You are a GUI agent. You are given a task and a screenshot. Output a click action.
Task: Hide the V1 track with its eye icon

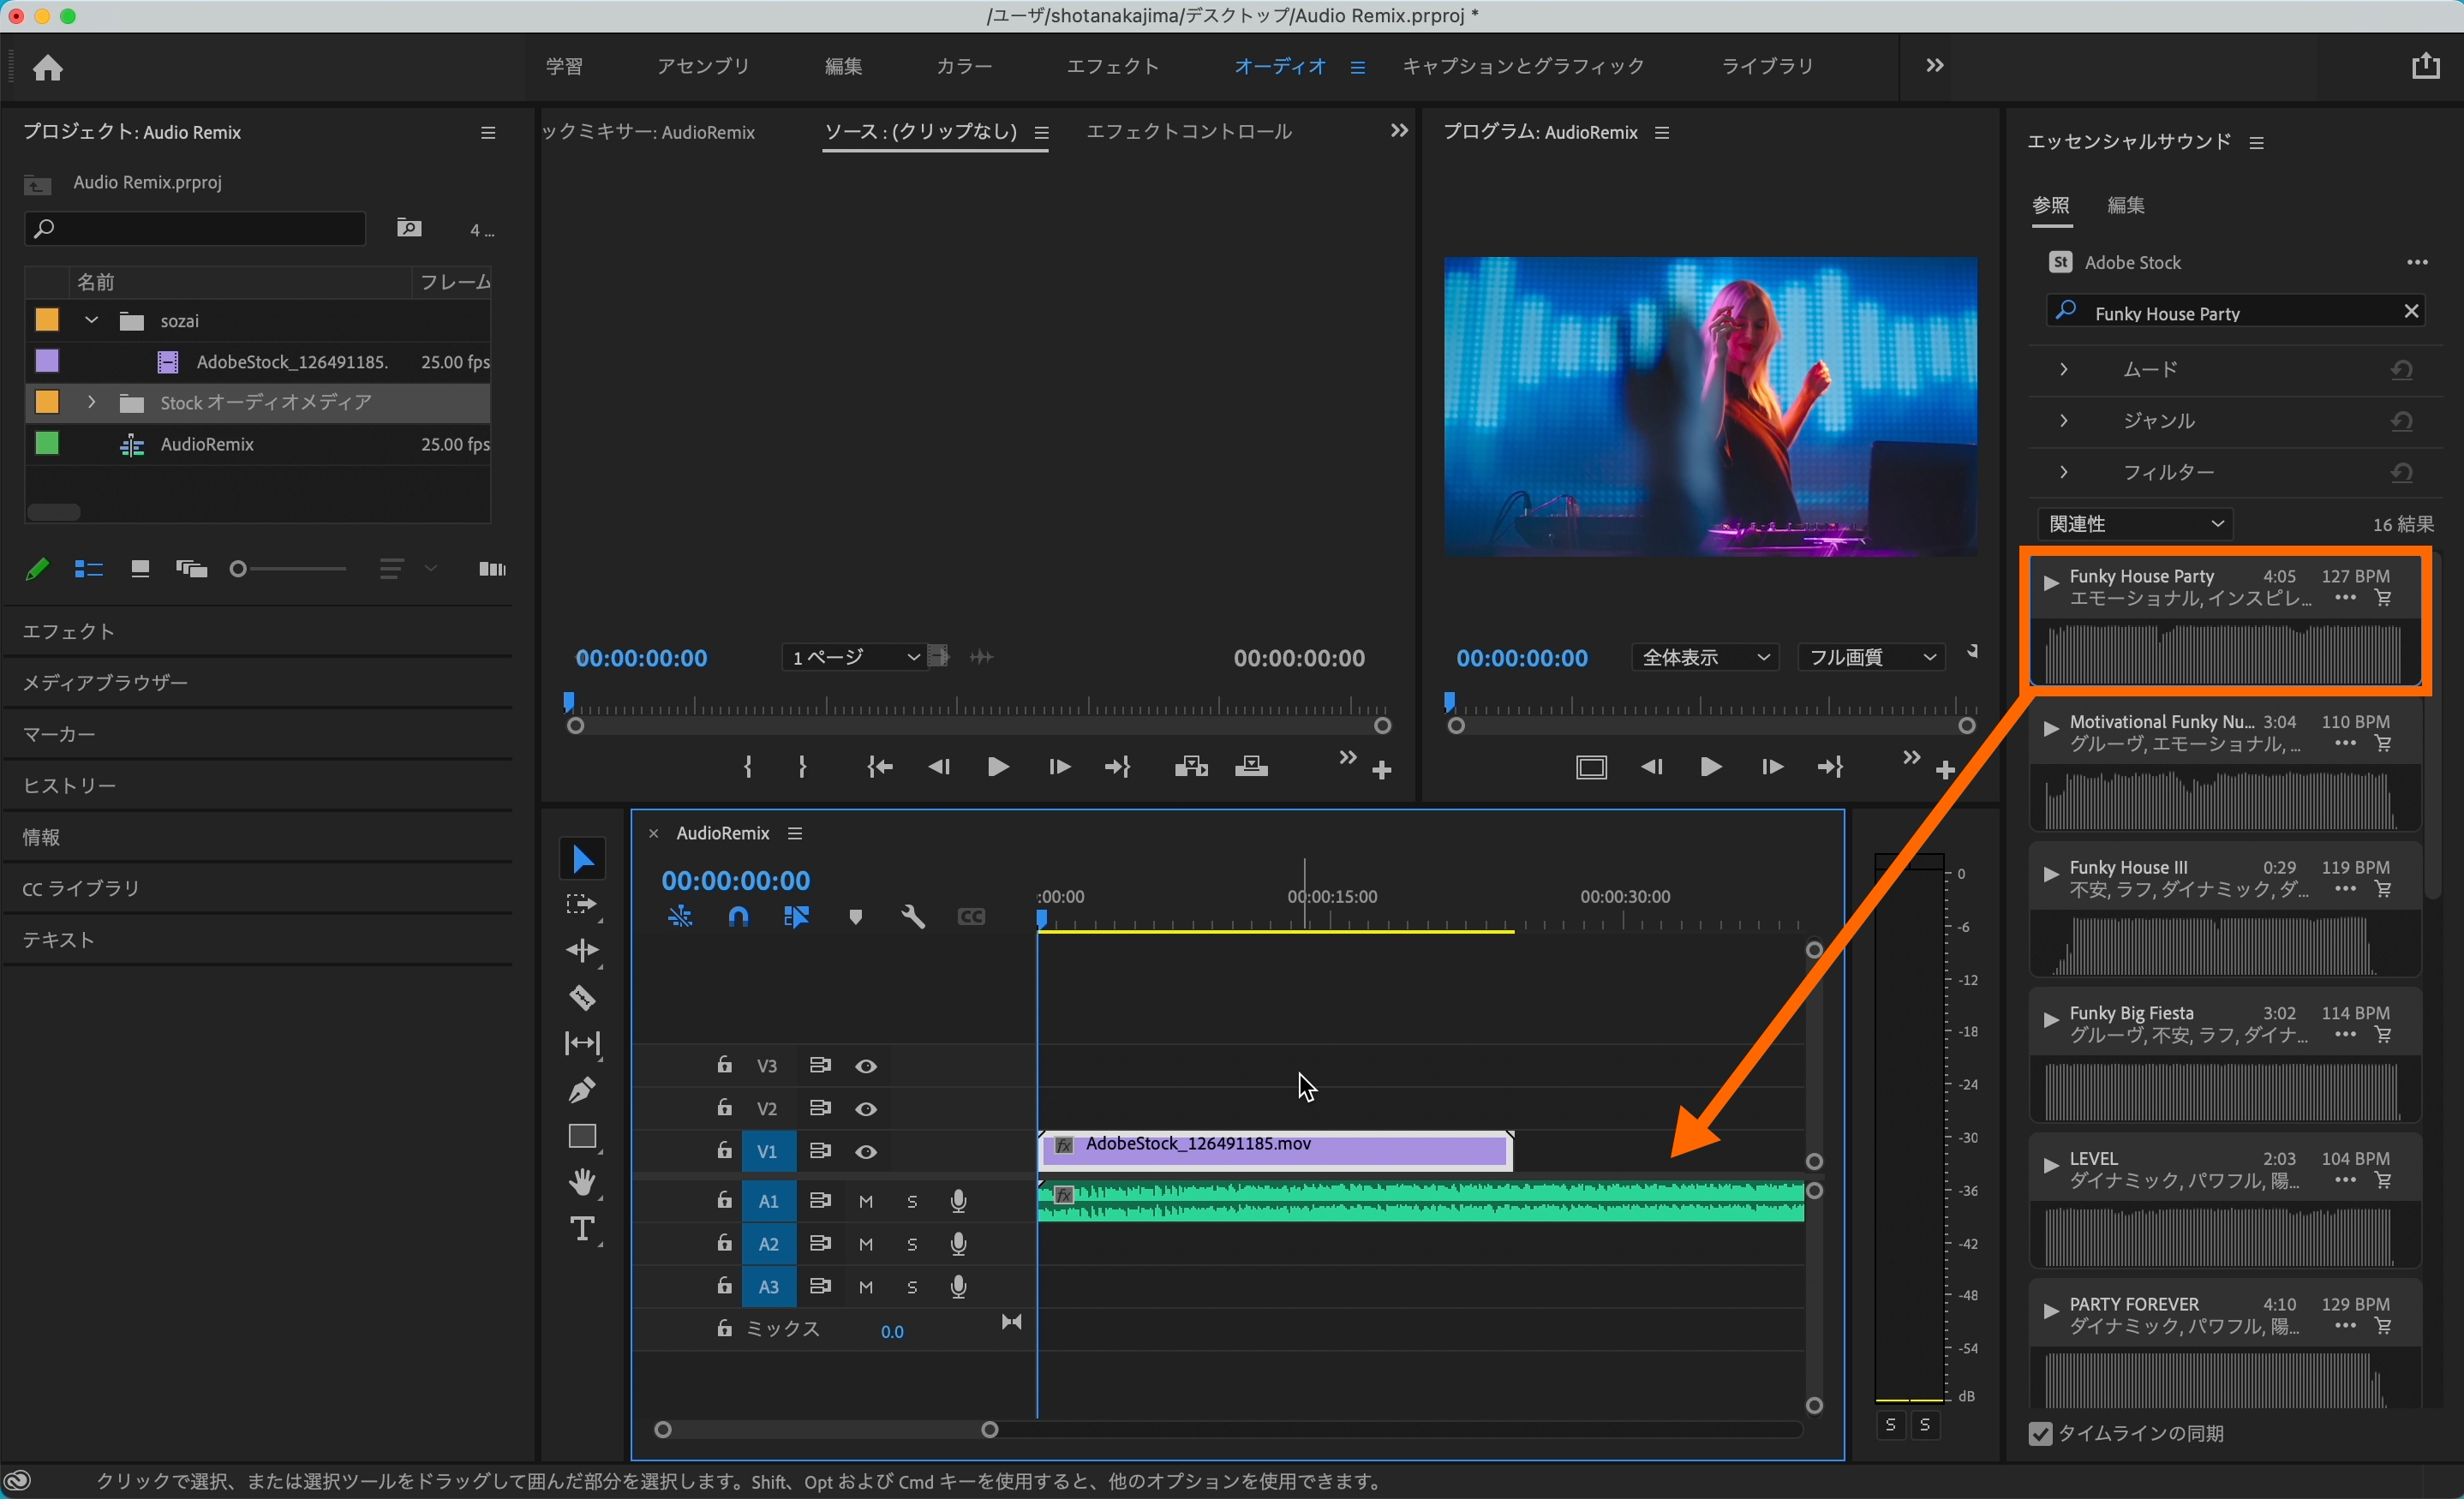coord(866,1152)
